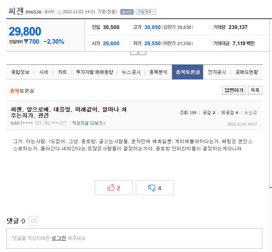Click the 종목토론실 section heading
272x252 pixels.
tap(22, 91)
